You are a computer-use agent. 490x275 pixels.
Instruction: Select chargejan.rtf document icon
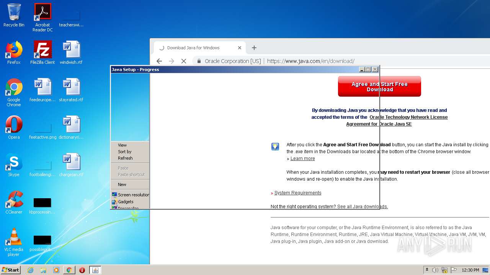pos(71,165)
